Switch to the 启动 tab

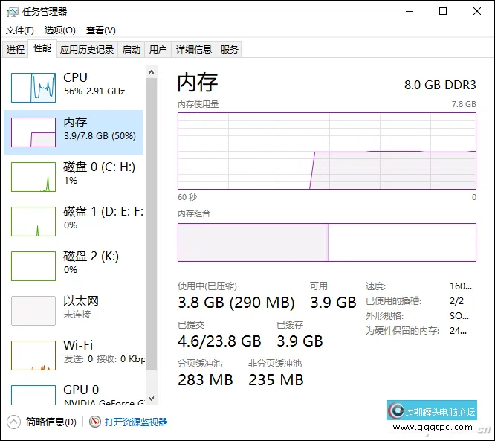tap(132, 50)
